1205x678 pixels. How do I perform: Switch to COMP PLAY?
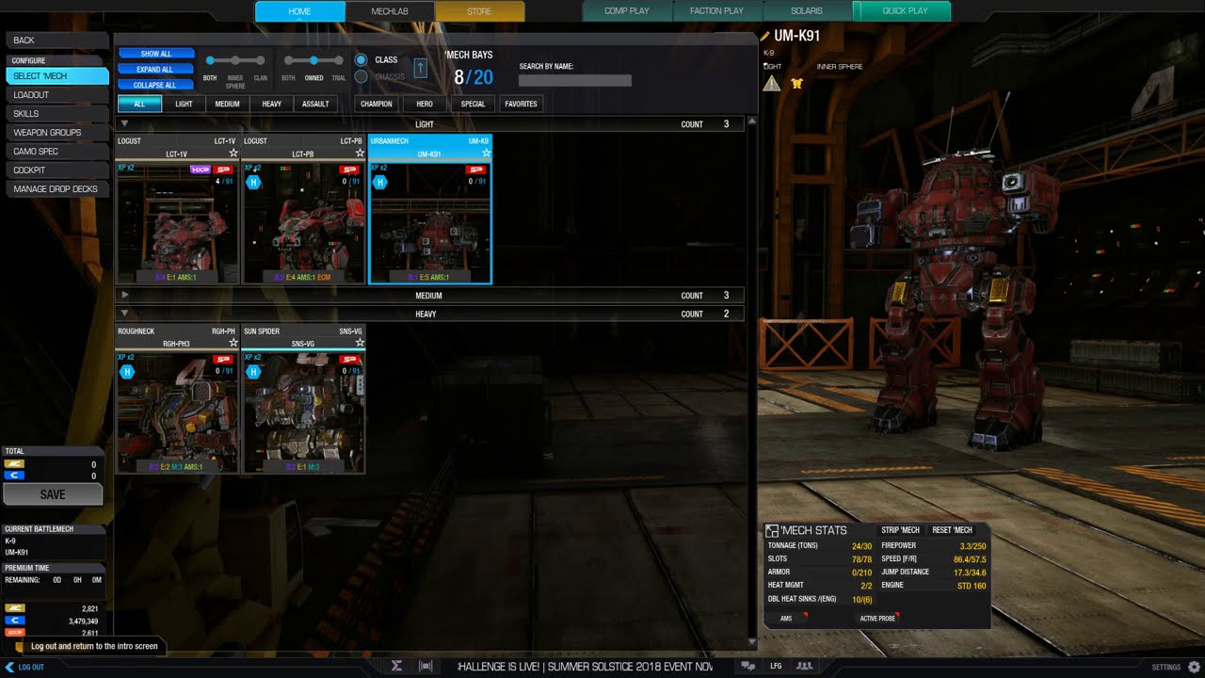pos(627,11)
